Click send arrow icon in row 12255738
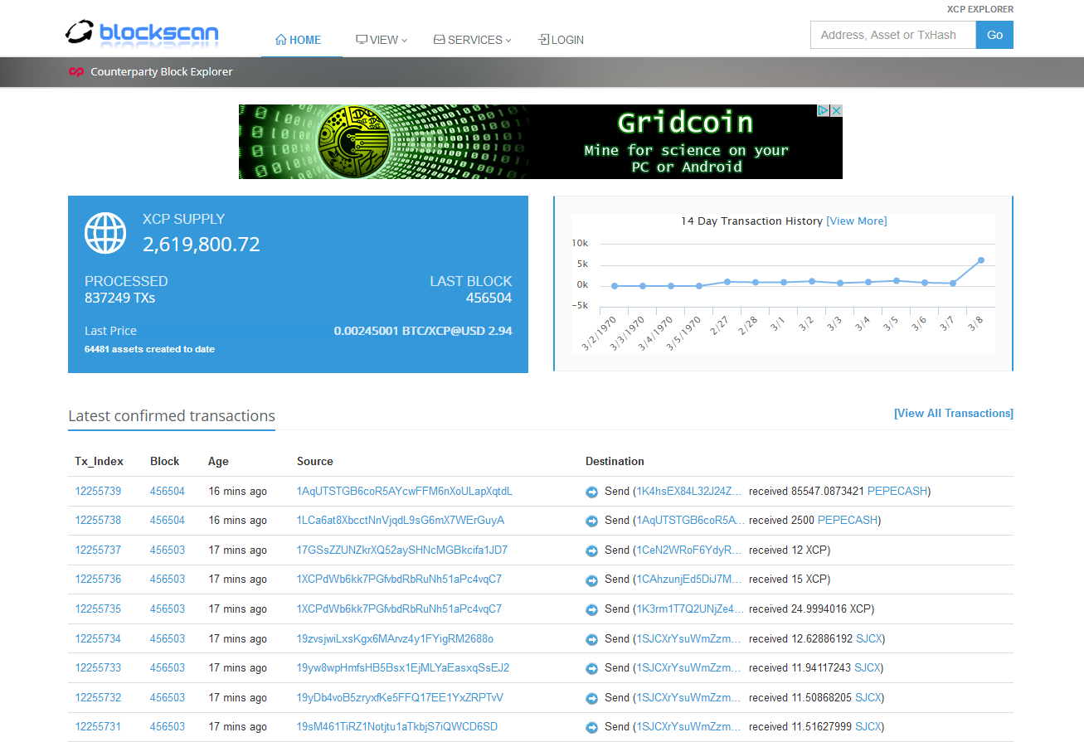 pyautogui.click(x=591, y=521)
